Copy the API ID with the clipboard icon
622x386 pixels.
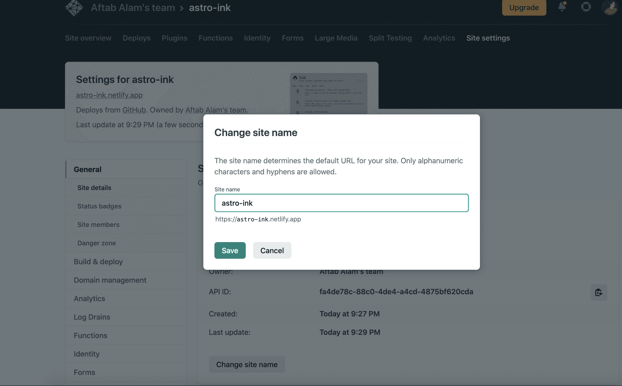pyautogui.click(x=599, y=292)
